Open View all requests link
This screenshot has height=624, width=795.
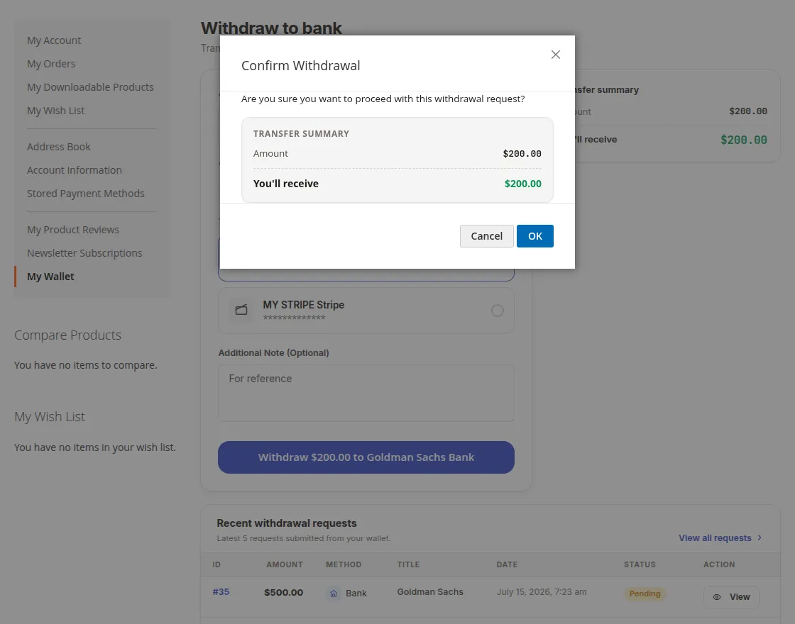[x=715, y=538]
